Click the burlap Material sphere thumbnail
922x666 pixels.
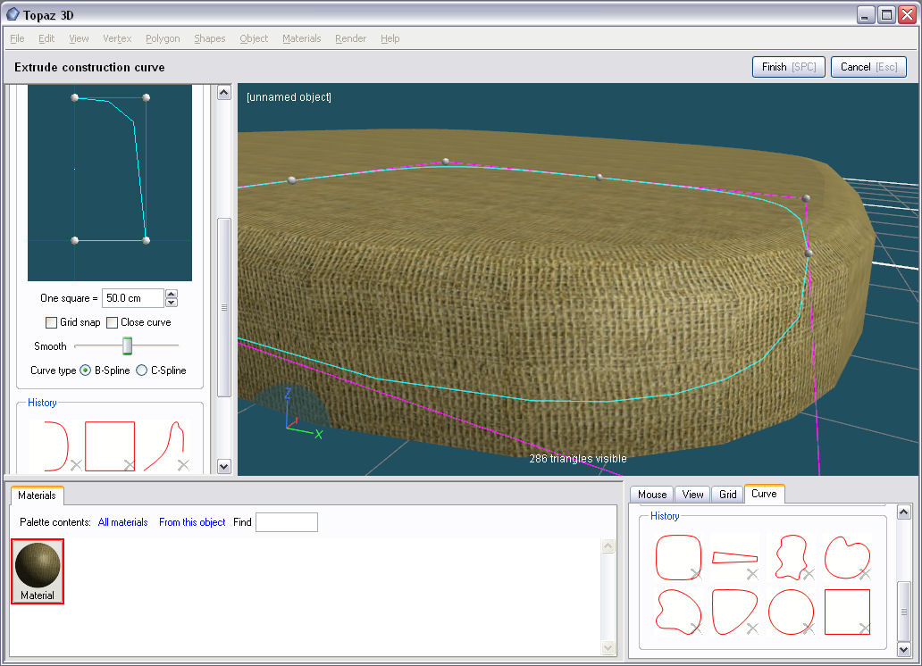38,565
